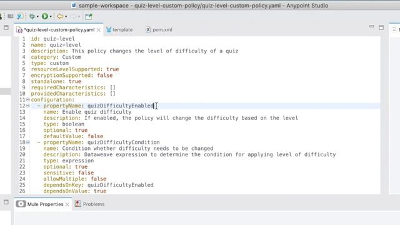Screen dimensions: 400x225
Task: Click 'resourceLevelSupported: true' line
Action: pyautogui.click(x=75, y=69)
